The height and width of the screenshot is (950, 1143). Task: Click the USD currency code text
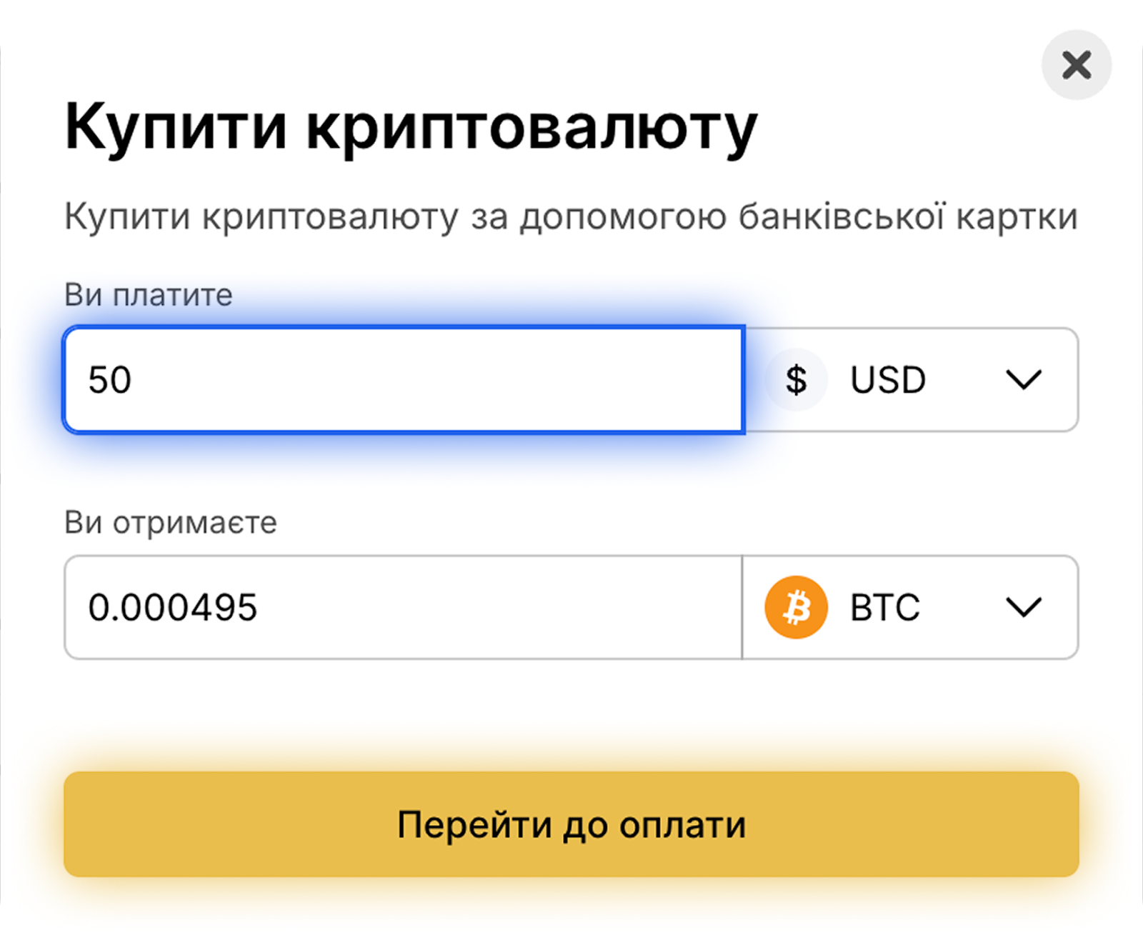[888, 379]
